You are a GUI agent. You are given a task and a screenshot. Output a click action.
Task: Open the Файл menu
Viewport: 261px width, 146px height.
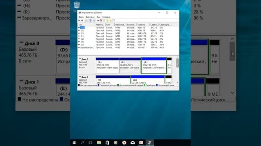click(81, 17)
